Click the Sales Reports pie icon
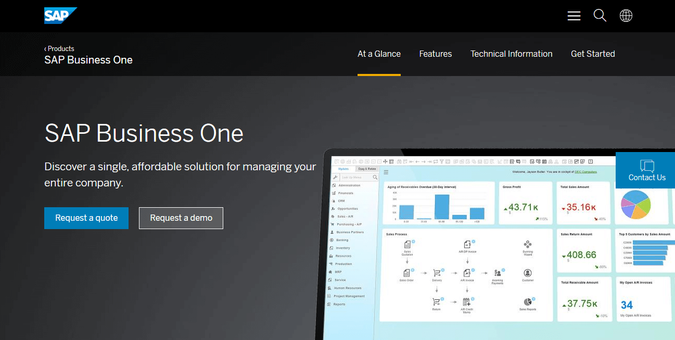Viewport: 675px width, 340px height. 527,301
